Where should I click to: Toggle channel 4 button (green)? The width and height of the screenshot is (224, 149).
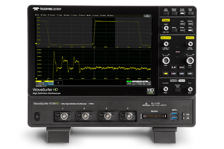[x=190, y=74]
